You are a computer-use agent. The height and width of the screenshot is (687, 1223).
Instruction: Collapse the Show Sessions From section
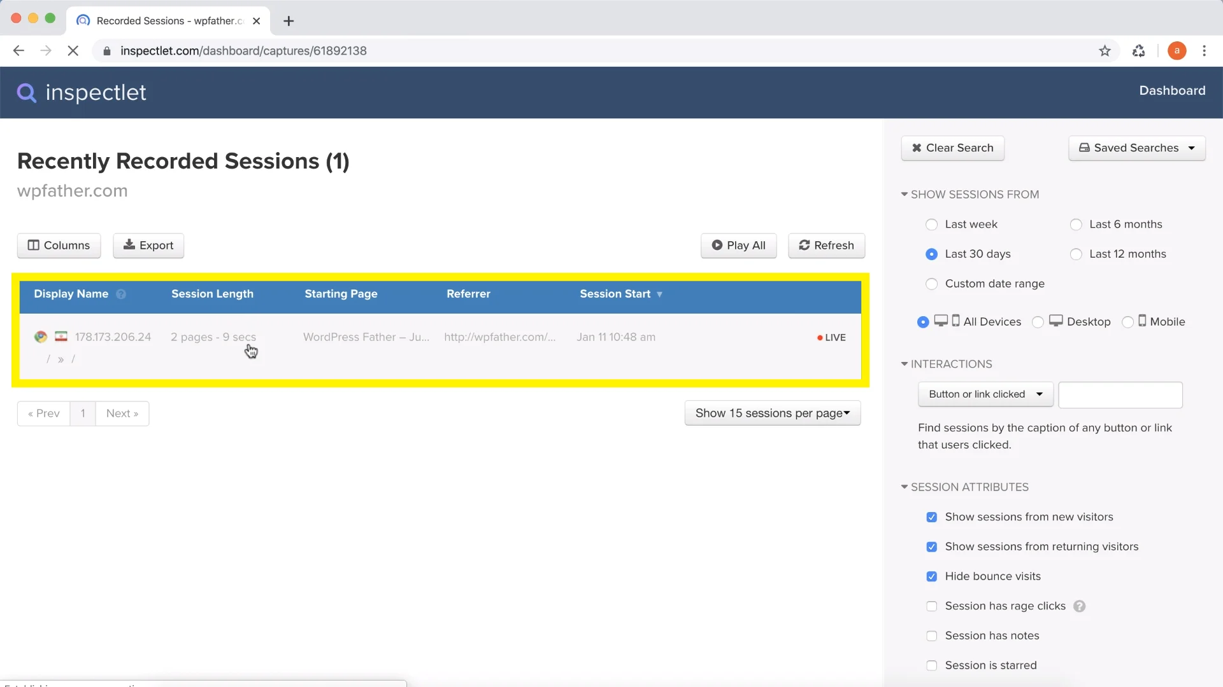tap(970, 195)
